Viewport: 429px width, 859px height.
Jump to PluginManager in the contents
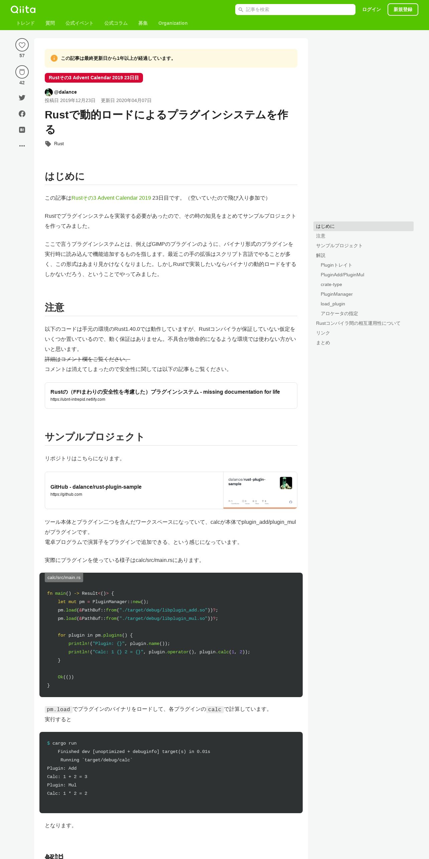(x=337, y=294)
